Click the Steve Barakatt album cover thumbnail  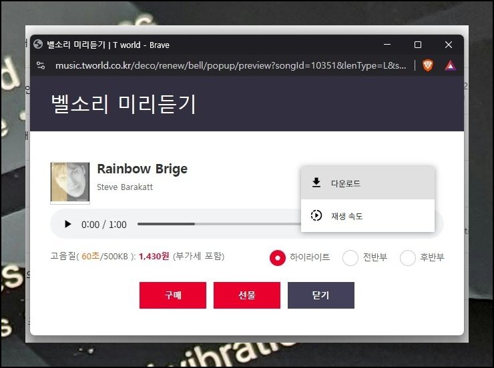pos(70,183)
